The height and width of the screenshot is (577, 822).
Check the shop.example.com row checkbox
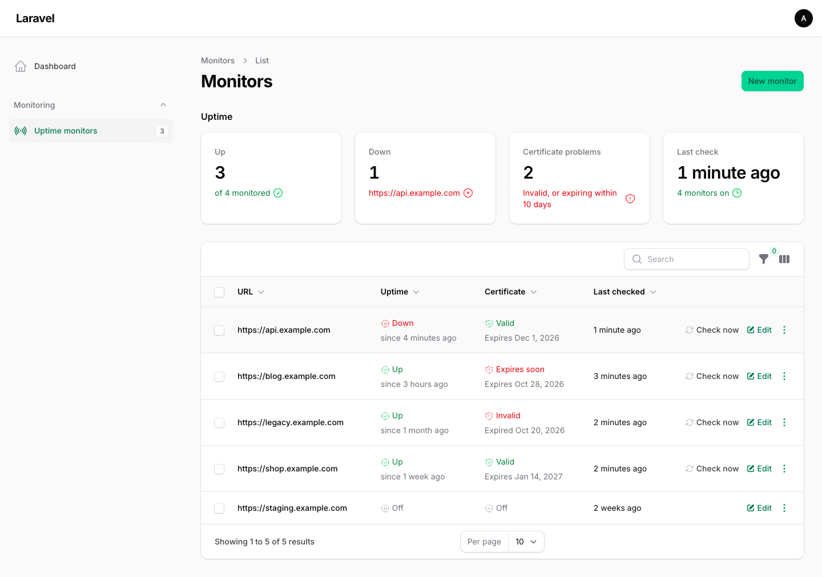[219, 469]
